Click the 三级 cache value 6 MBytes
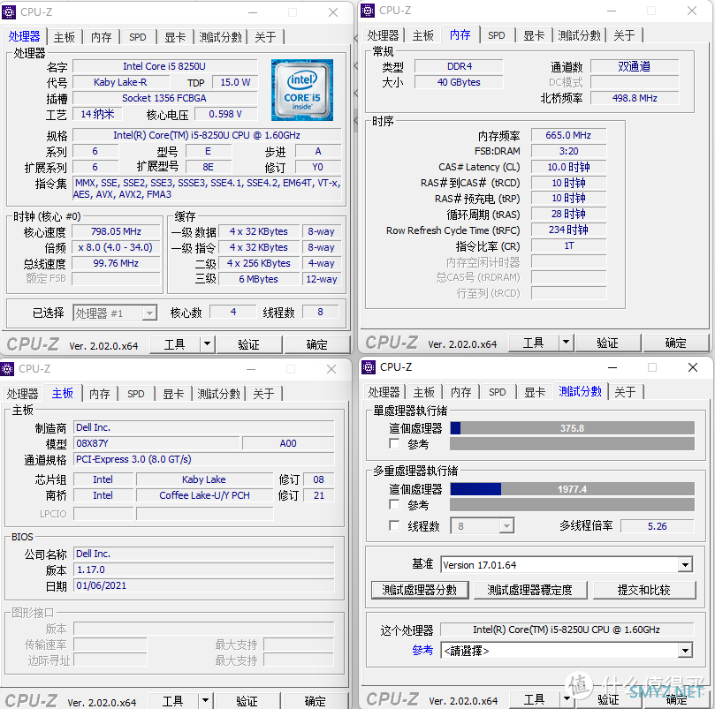 coord(259,279)
